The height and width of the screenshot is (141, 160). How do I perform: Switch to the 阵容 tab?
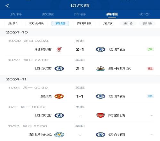[80, 14]
